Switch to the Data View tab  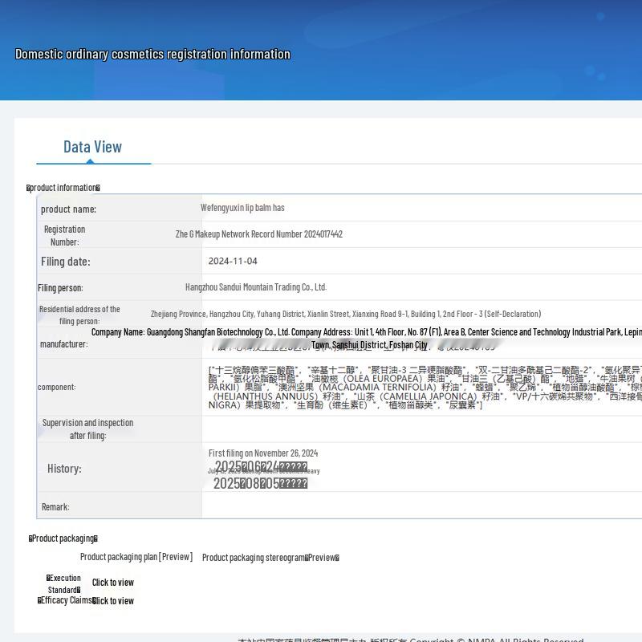click(x=93, y=147)
